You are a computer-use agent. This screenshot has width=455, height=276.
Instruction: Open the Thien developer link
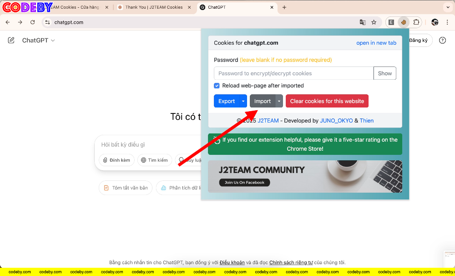point(366,121)
